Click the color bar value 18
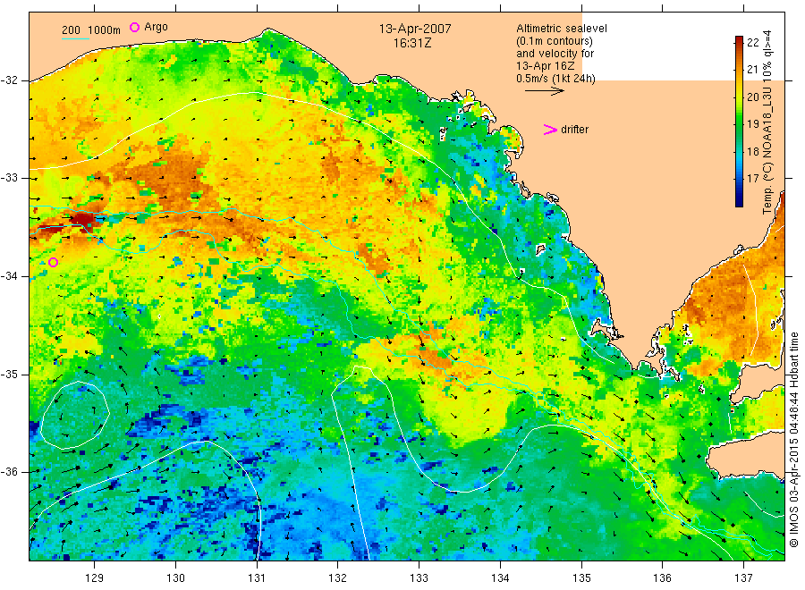This screenshot has width=805, height=590. (752, 151)
